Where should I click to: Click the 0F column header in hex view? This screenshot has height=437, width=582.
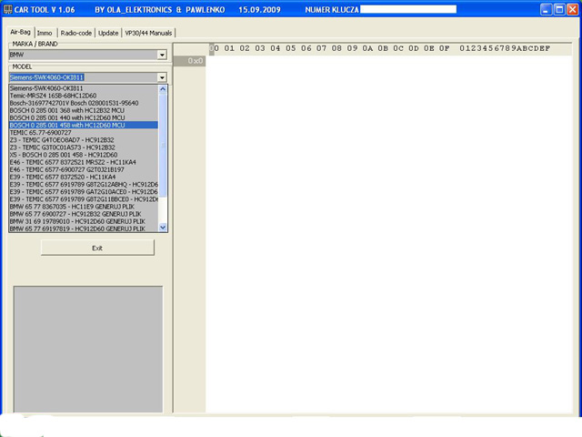coord(445,48)
